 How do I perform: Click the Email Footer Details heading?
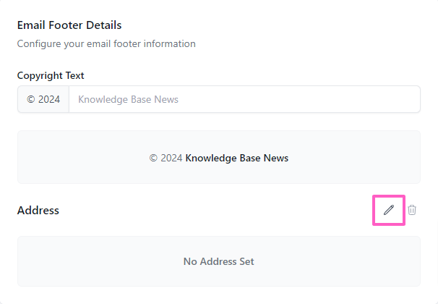coord(69,25)
